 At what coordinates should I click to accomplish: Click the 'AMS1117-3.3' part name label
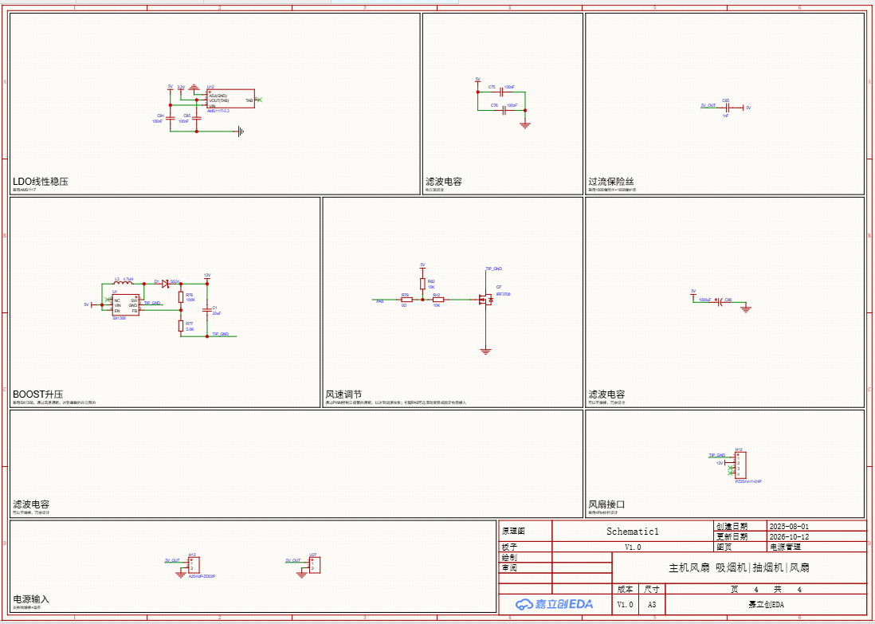pyautogui.click(x=218, y=111)
